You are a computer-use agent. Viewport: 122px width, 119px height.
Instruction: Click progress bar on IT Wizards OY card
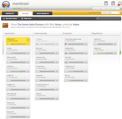[x=76, y=71]
